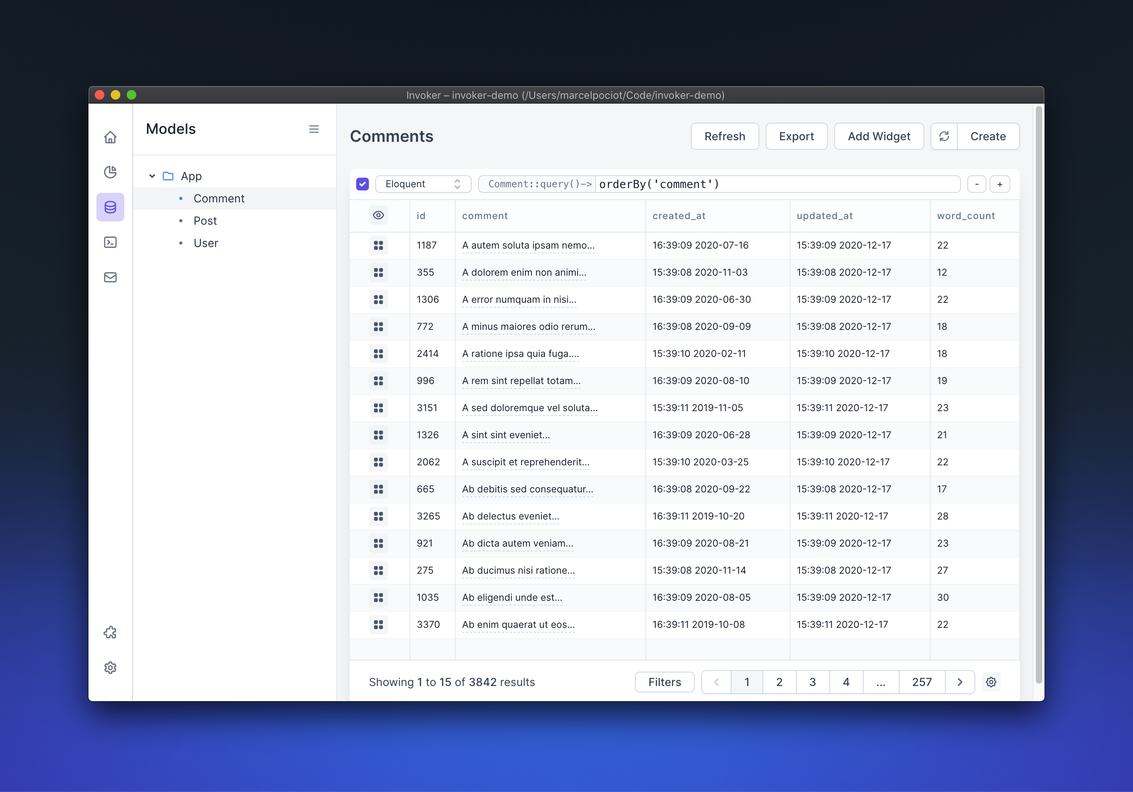Open the pie chart widgets icon
Screen dimensions: 1133x792
(x=110, y=172)
